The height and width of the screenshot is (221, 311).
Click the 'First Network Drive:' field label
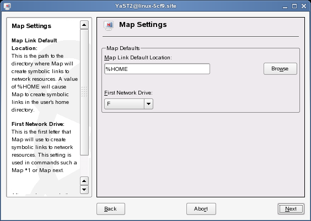click(128, 93)
